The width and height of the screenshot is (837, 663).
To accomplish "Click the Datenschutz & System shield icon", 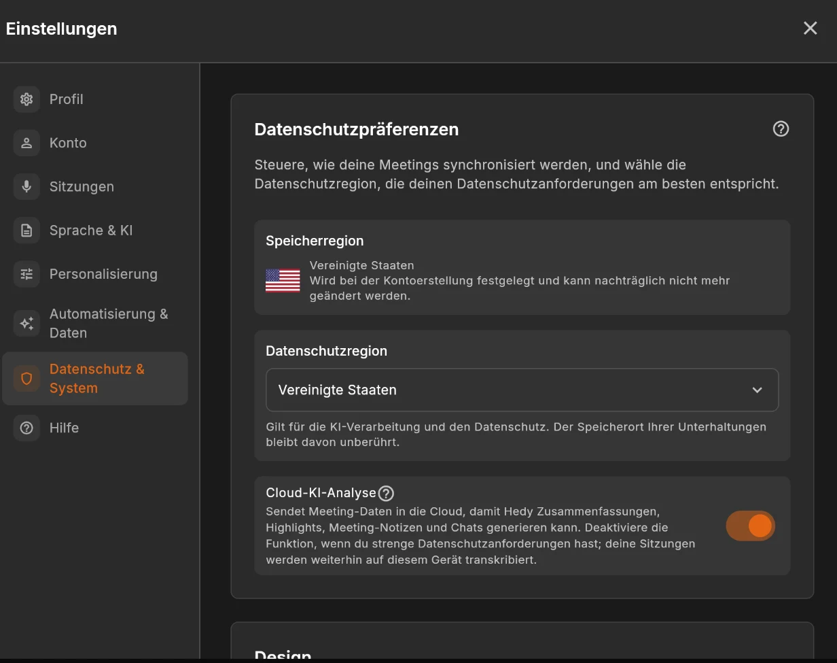I will [x=26, y=379].
